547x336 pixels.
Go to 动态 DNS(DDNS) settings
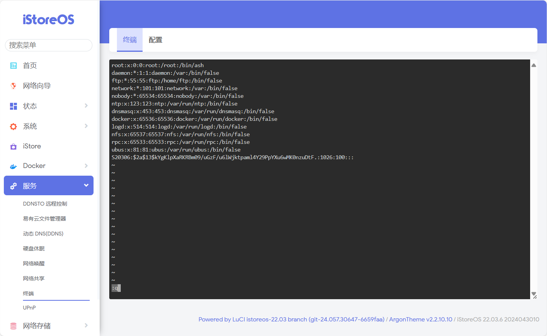43,234
